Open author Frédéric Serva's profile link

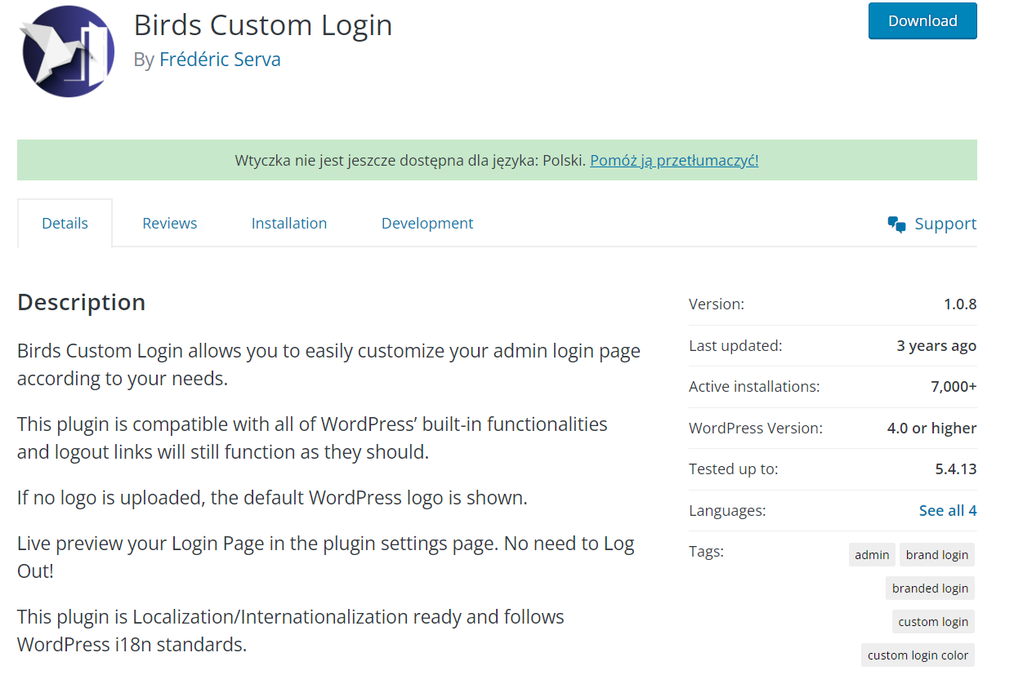(x=220, y=60)
